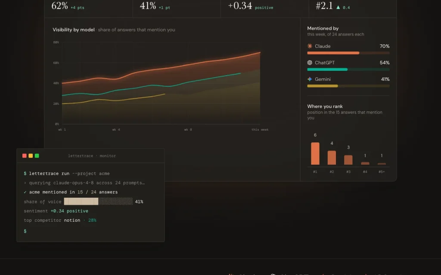Click the #5+ rank bar
This screenshot has height=275, width=441.
382,164
